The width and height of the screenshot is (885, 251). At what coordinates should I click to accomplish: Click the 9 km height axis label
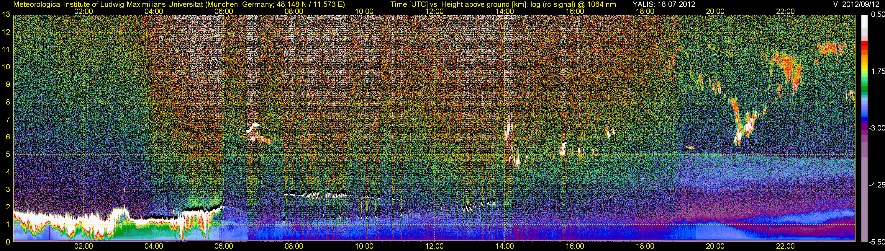click(8, 84)
